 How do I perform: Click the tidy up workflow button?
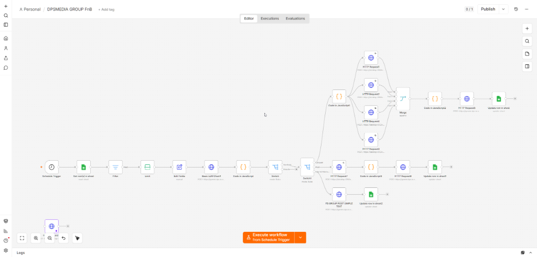click(x=78, y=238)
